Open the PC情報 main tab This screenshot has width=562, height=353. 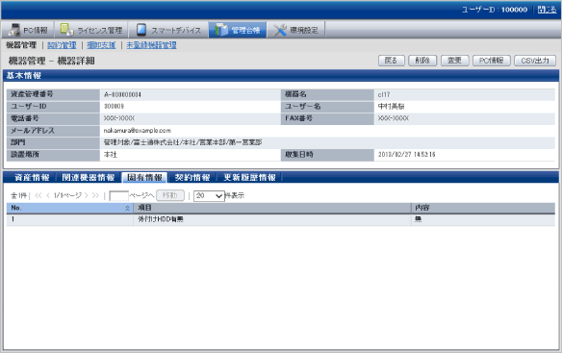[28, 30]
